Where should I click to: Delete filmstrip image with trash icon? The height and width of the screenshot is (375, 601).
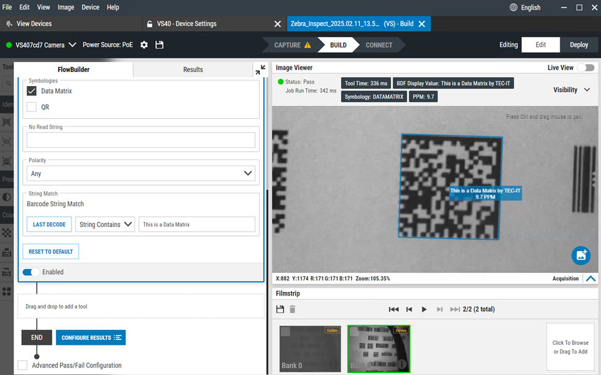pos(292,309)
